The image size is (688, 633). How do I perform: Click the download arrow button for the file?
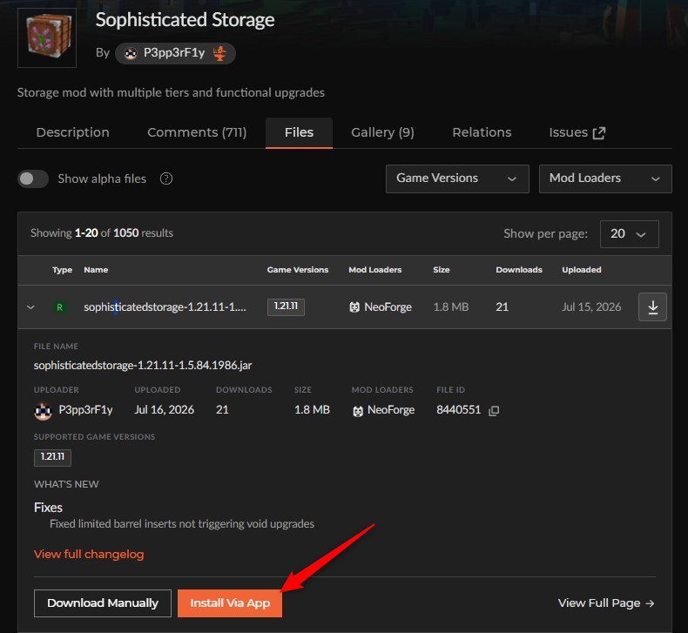click(652, 306)
